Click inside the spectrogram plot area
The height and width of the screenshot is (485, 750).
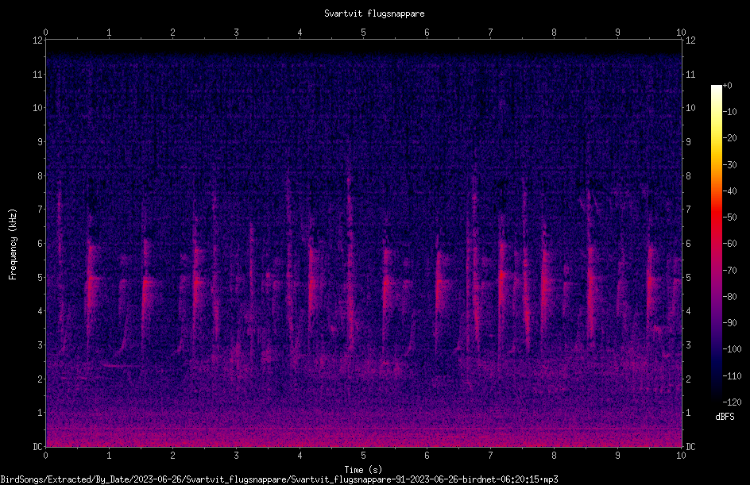coord(364,243)
